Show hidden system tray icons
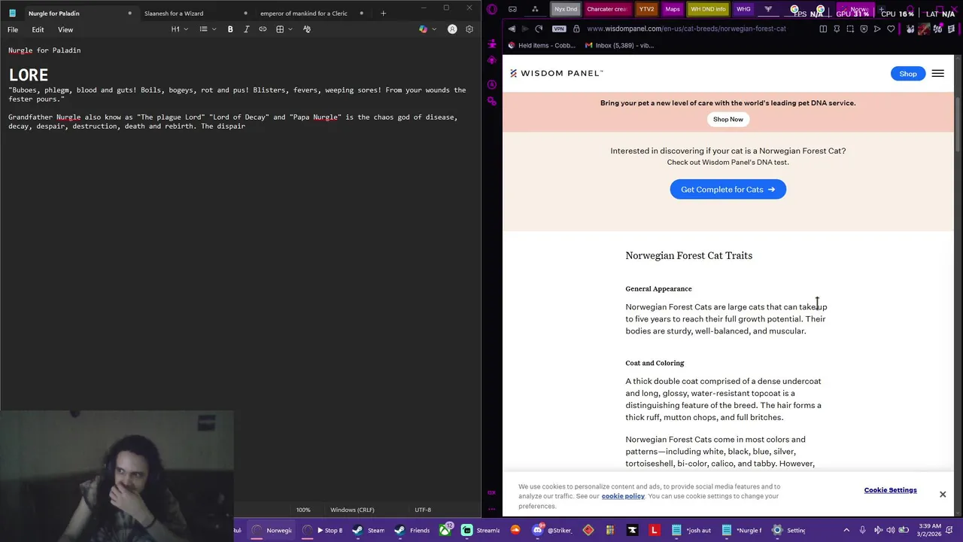The width and height of the screenshot is (963, 542). coord(846,530)
